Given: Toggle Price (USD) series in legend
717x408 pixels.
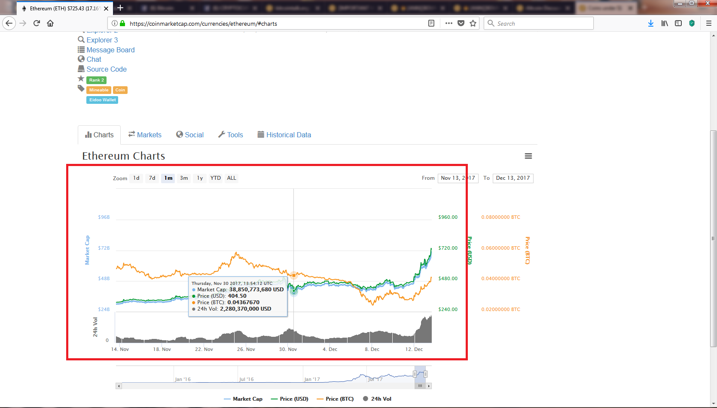Looking at the screenshot, I should click(290, 399).
